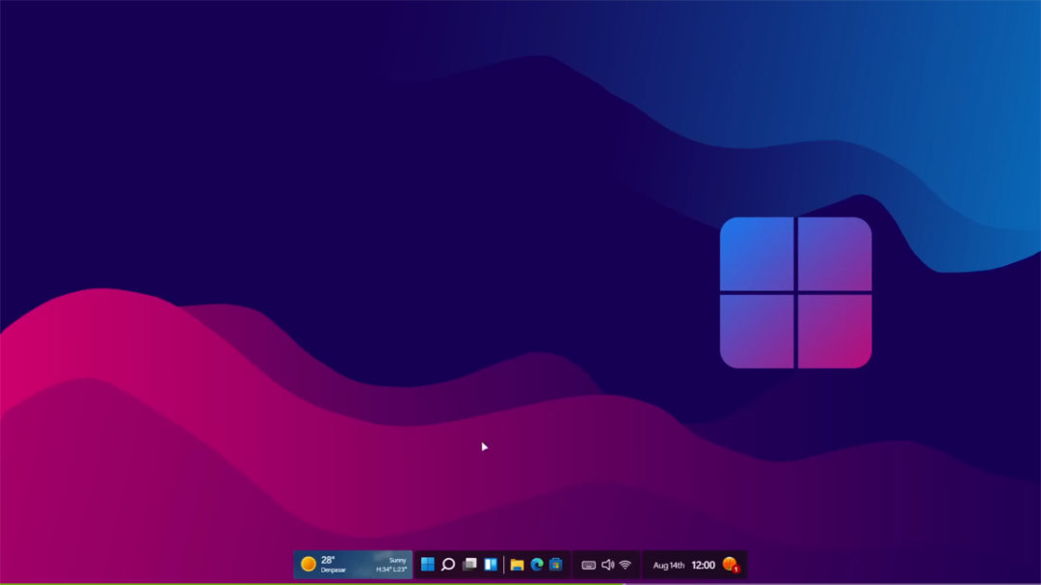The image size is (1041, 585).
Task: Open the notification center bell
Action: coord(731,565)
